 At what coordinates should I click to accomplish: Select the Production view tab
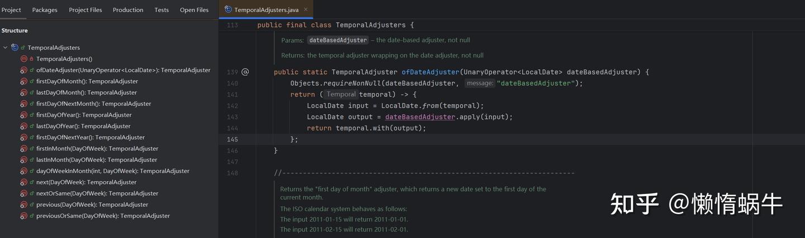[128, 10]
